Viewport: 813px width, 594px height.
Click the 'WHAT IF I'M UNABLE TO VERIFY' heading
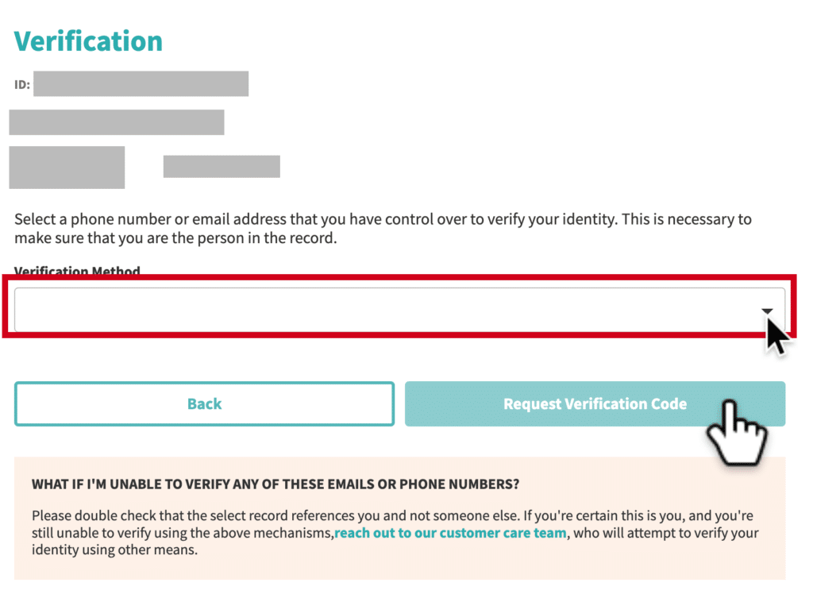(x=275, y=484)
